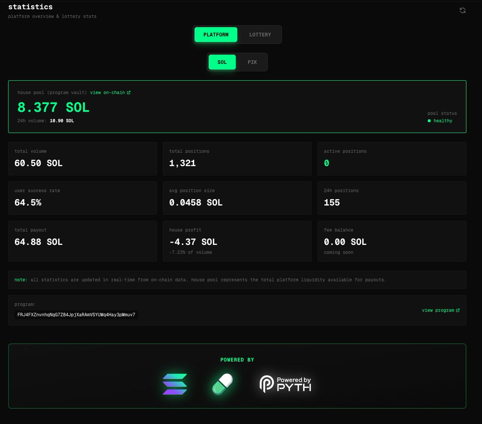Click the external link icon beside view program
Viewport: 482px width, 424px height.
tap(458, 310)
